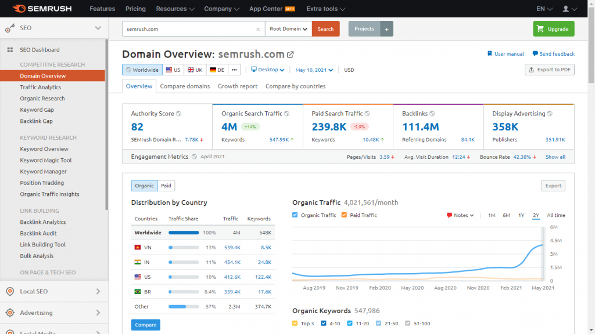The height and width of the screenshot is (334, 595).
Task: Click the Display Advertising info icon
Action: coord(550,114)
